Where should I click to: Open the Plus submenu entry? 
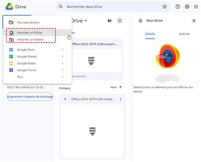click(x=38, y=77)
